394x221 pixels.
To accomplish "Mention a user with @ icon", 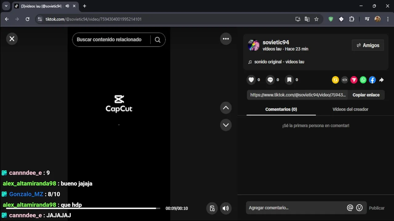I will point(350,208).
